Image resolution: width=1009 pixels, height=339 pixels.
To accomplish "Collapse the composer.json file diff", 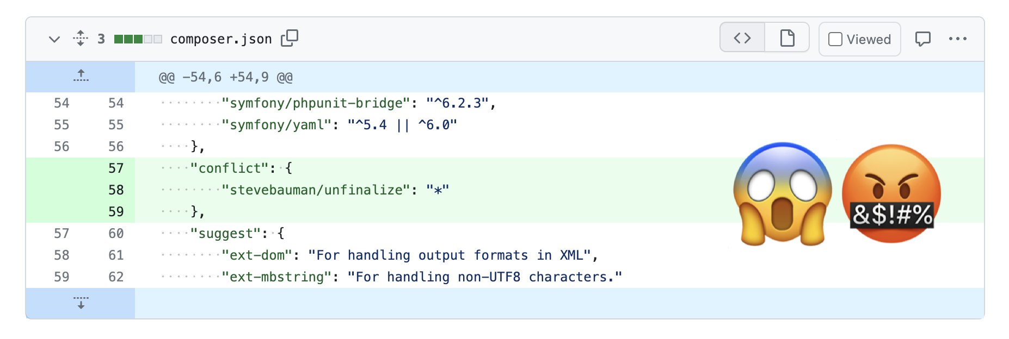I will tap(54, 39).
